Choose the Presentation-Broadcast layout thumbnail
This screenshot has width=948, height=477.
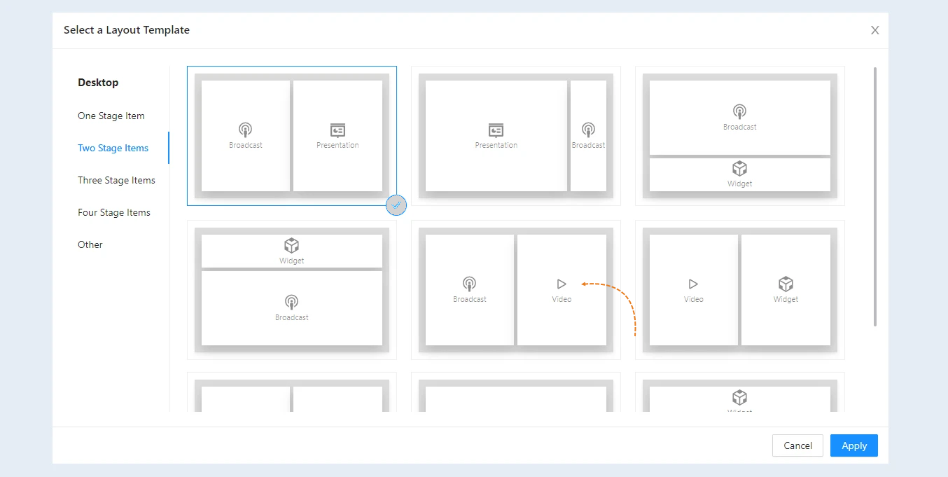(x=516, y=136)
